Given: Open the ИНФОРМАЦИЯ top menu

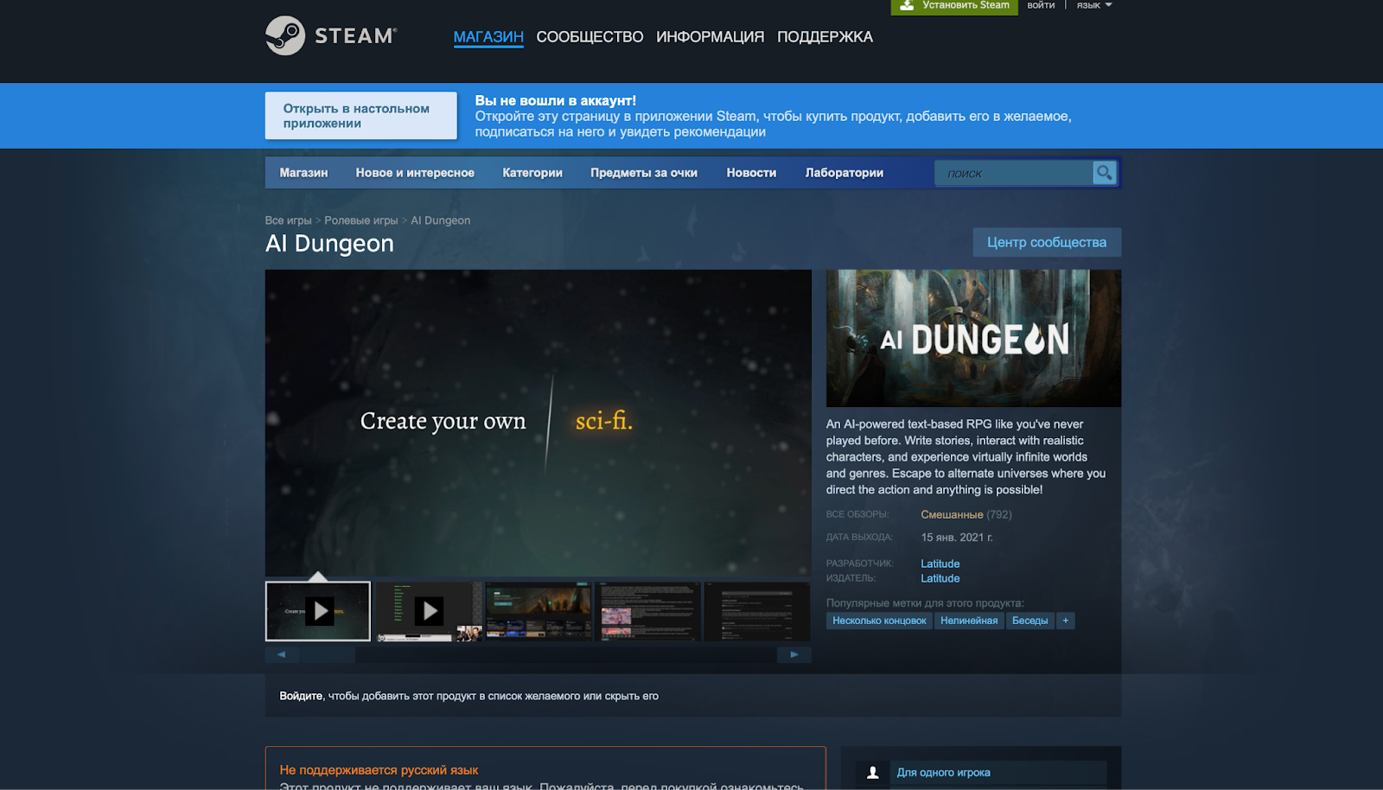Looking at the screenshot, I should pos(711,37).
